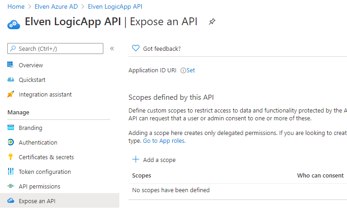
Task: Open Elven Azure AD breadcrumb link
Action: coord(56,7)
